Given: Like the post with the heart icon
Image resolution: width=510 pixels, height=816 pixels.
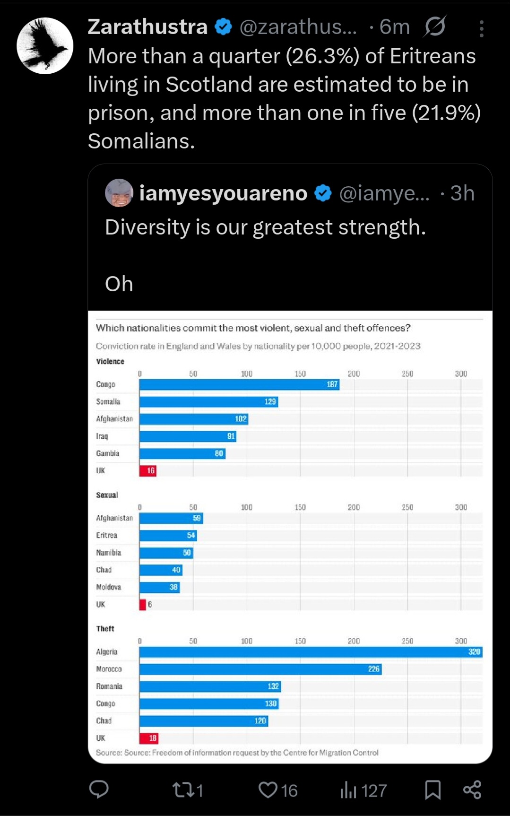Looking at the screenshot, I should (268, 790).
